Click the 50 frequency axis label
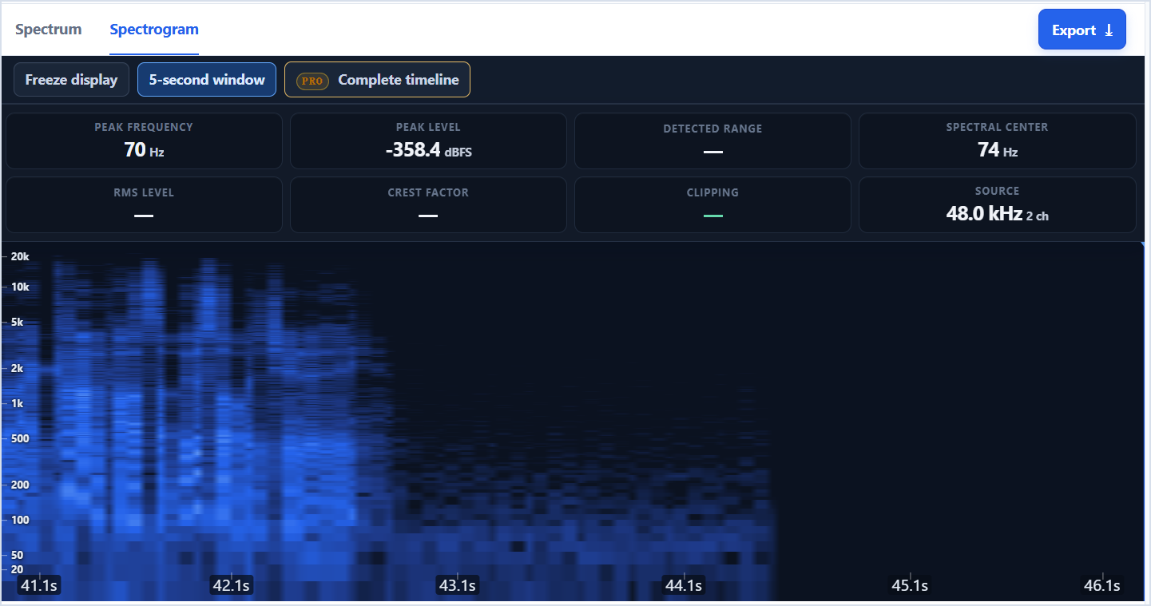 click(x=17, y=555)
